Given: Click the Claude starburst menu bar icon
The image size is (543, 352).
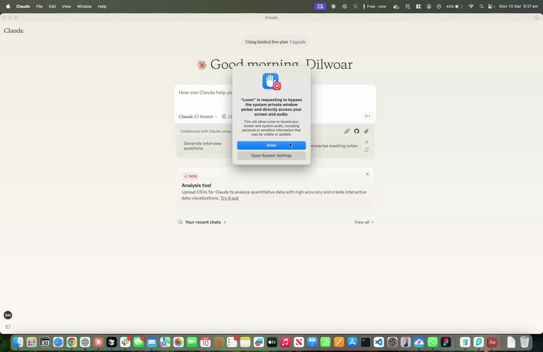Looking at the screenshot, I should [333, 6].
